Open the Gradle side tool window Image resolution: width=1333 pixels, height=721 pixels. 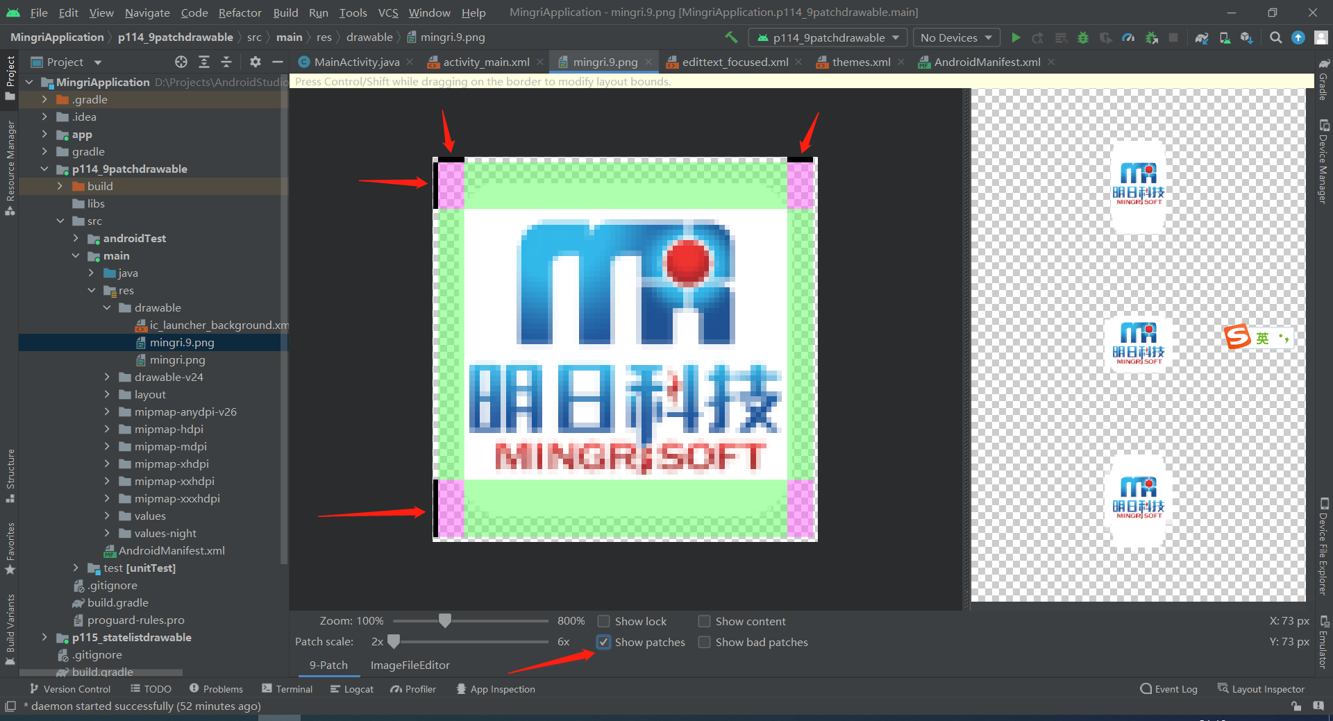tap(1324, 80)
